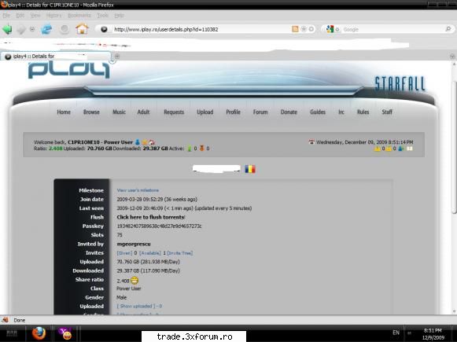Click the friends icon in status bar

(x=401, y=149)
